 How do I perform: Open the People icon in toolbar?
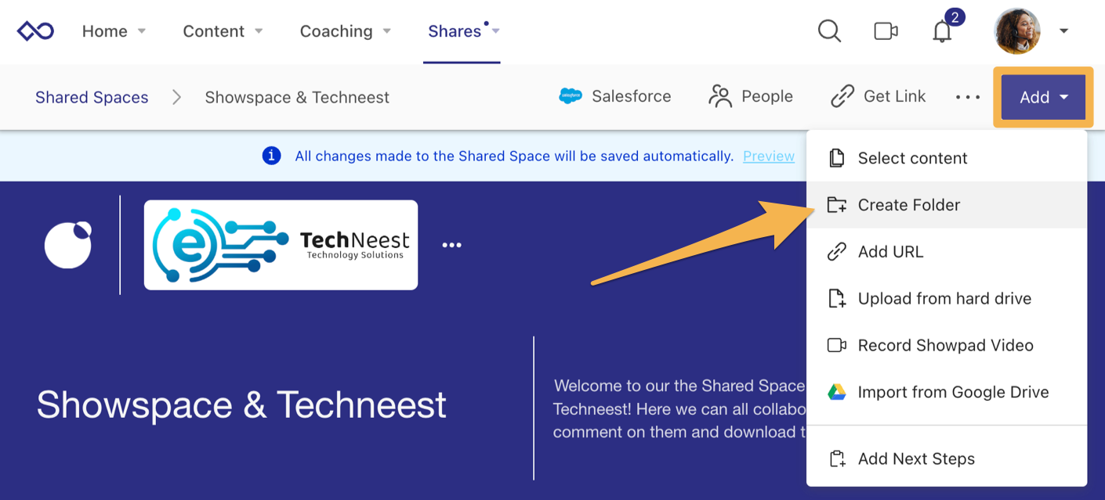[x=719, y=96]
